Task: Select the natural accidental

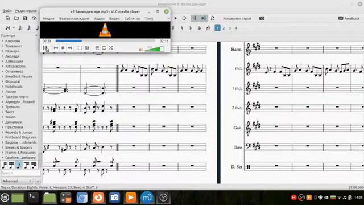Action: click(x=182, y=28)
